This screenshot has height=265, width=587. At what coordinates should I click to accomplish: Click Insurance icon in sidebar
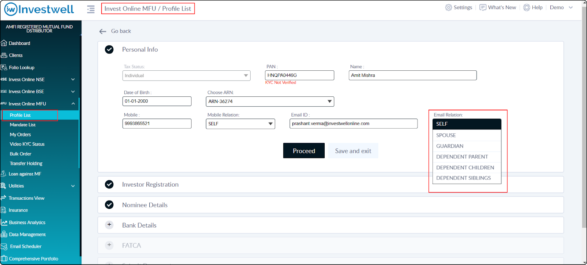pos(4,210)
